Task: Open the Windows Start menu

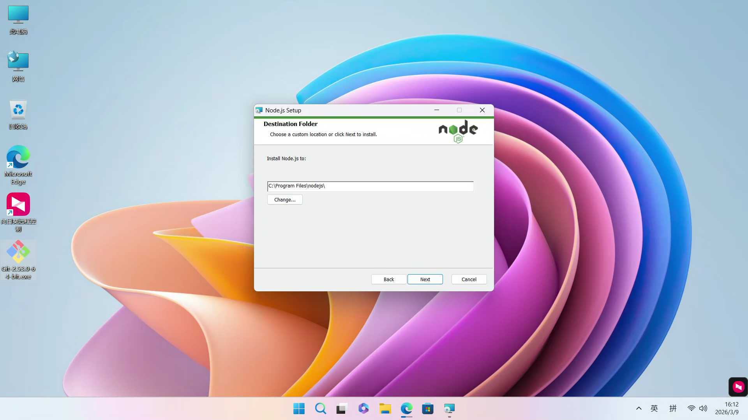Action: coord(299,408)
